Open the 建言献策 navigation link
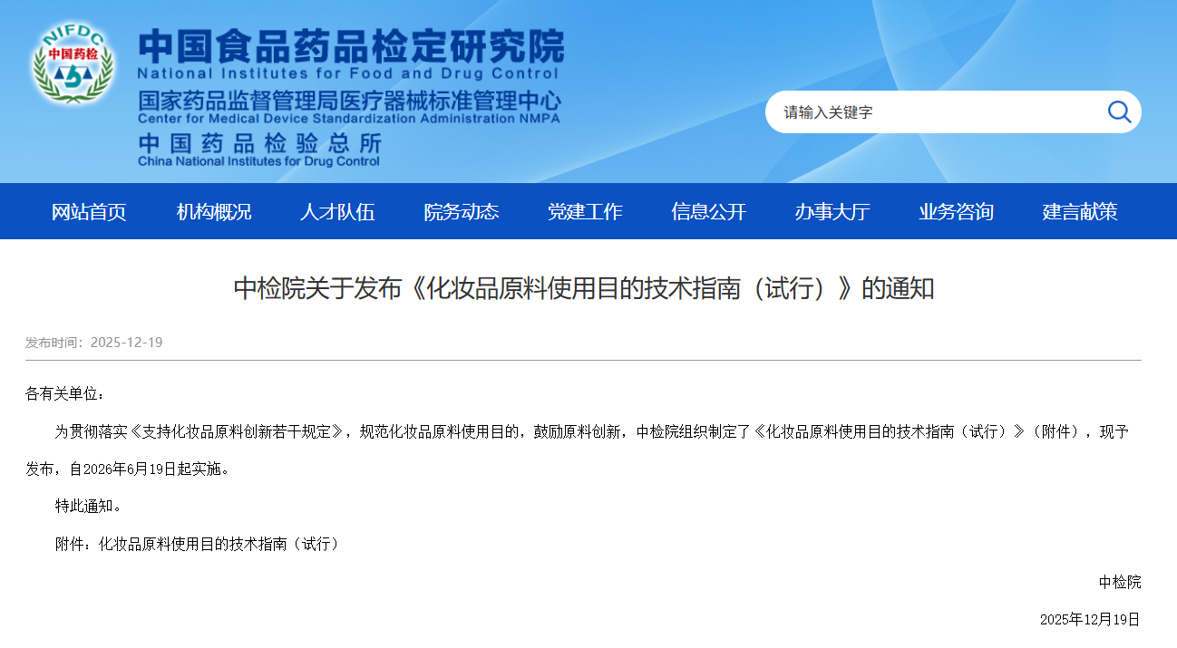1177x648 pixels. (x=1080, y=212)
